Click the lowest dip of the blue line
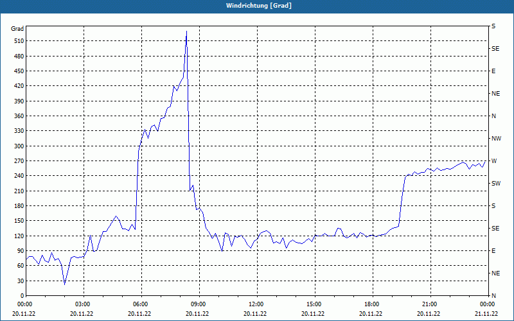 tap(65, 284)
